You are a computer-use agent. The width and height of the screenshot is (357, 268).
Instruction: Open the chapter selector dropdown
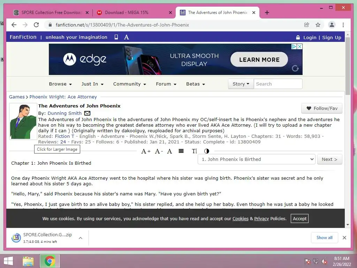tap(256, 159)
